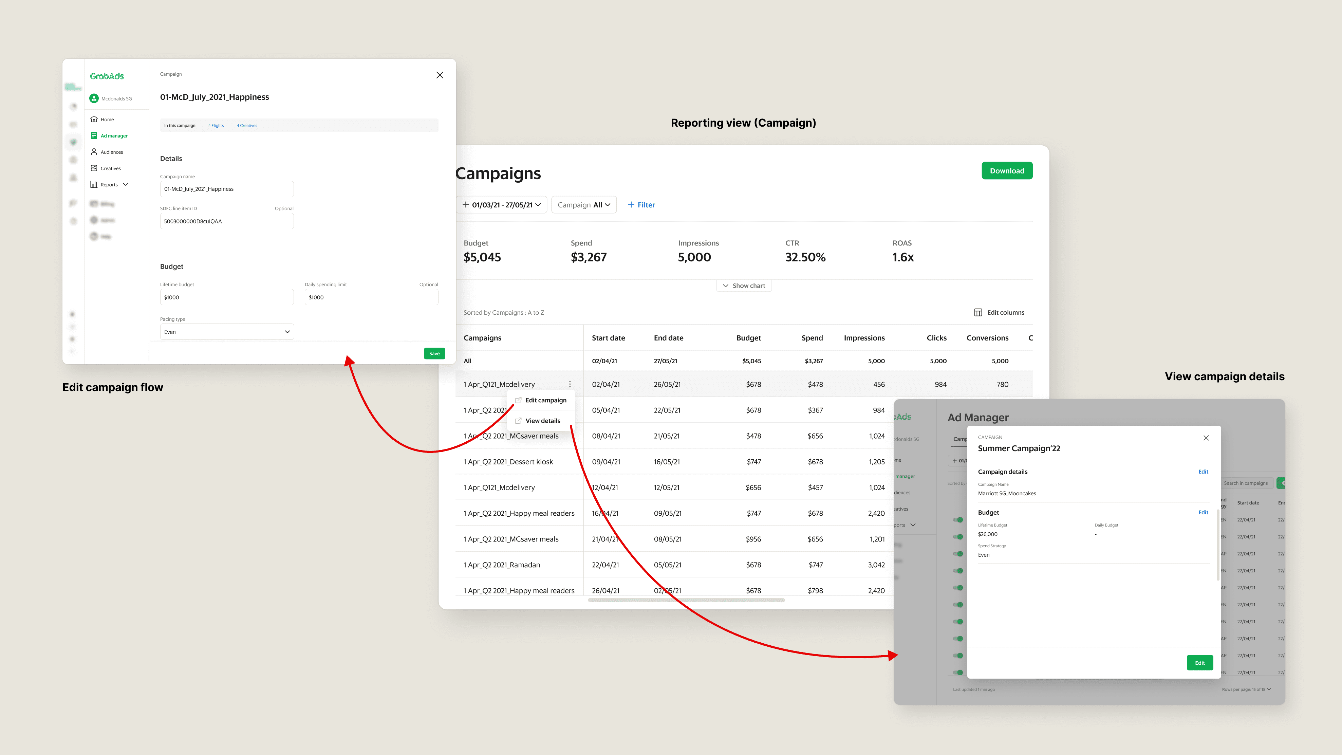Click the Home icon in sidebar
Viewport: 1342px width, 755px height.
point(94,119)
